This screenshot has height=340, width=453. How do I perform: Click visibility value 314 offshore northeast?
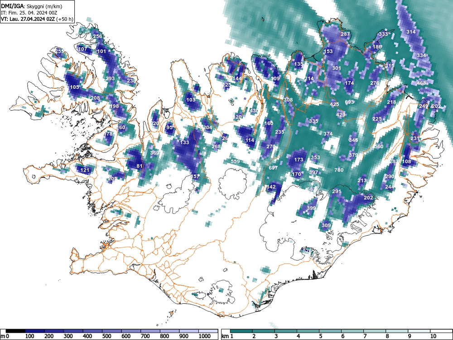click(411, 32)
